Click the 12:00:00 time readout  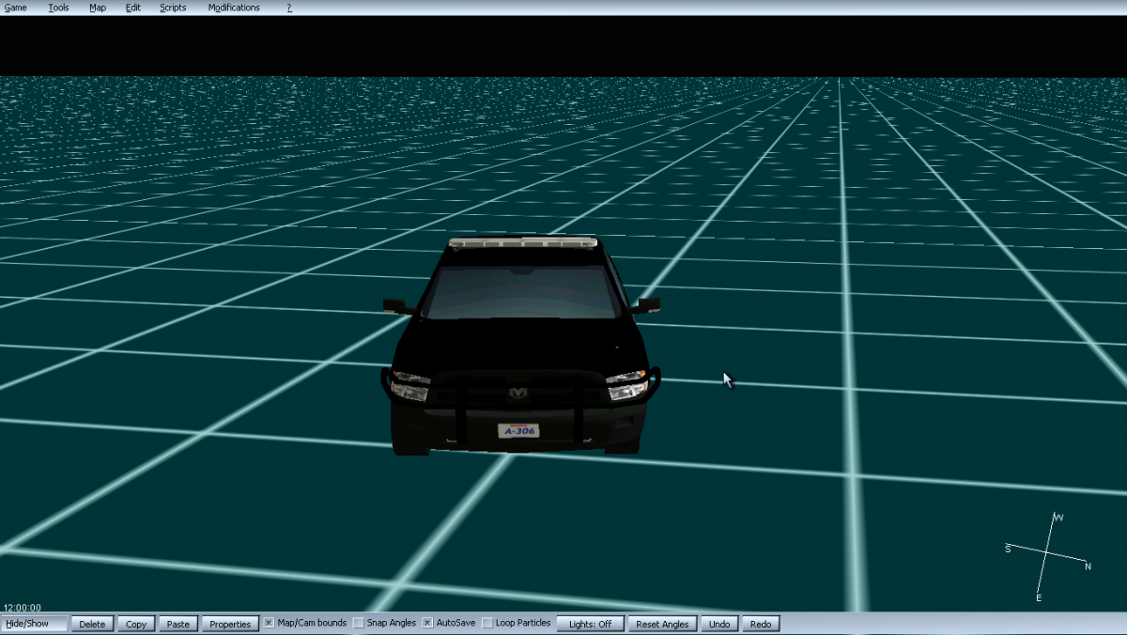click(22, 608)
